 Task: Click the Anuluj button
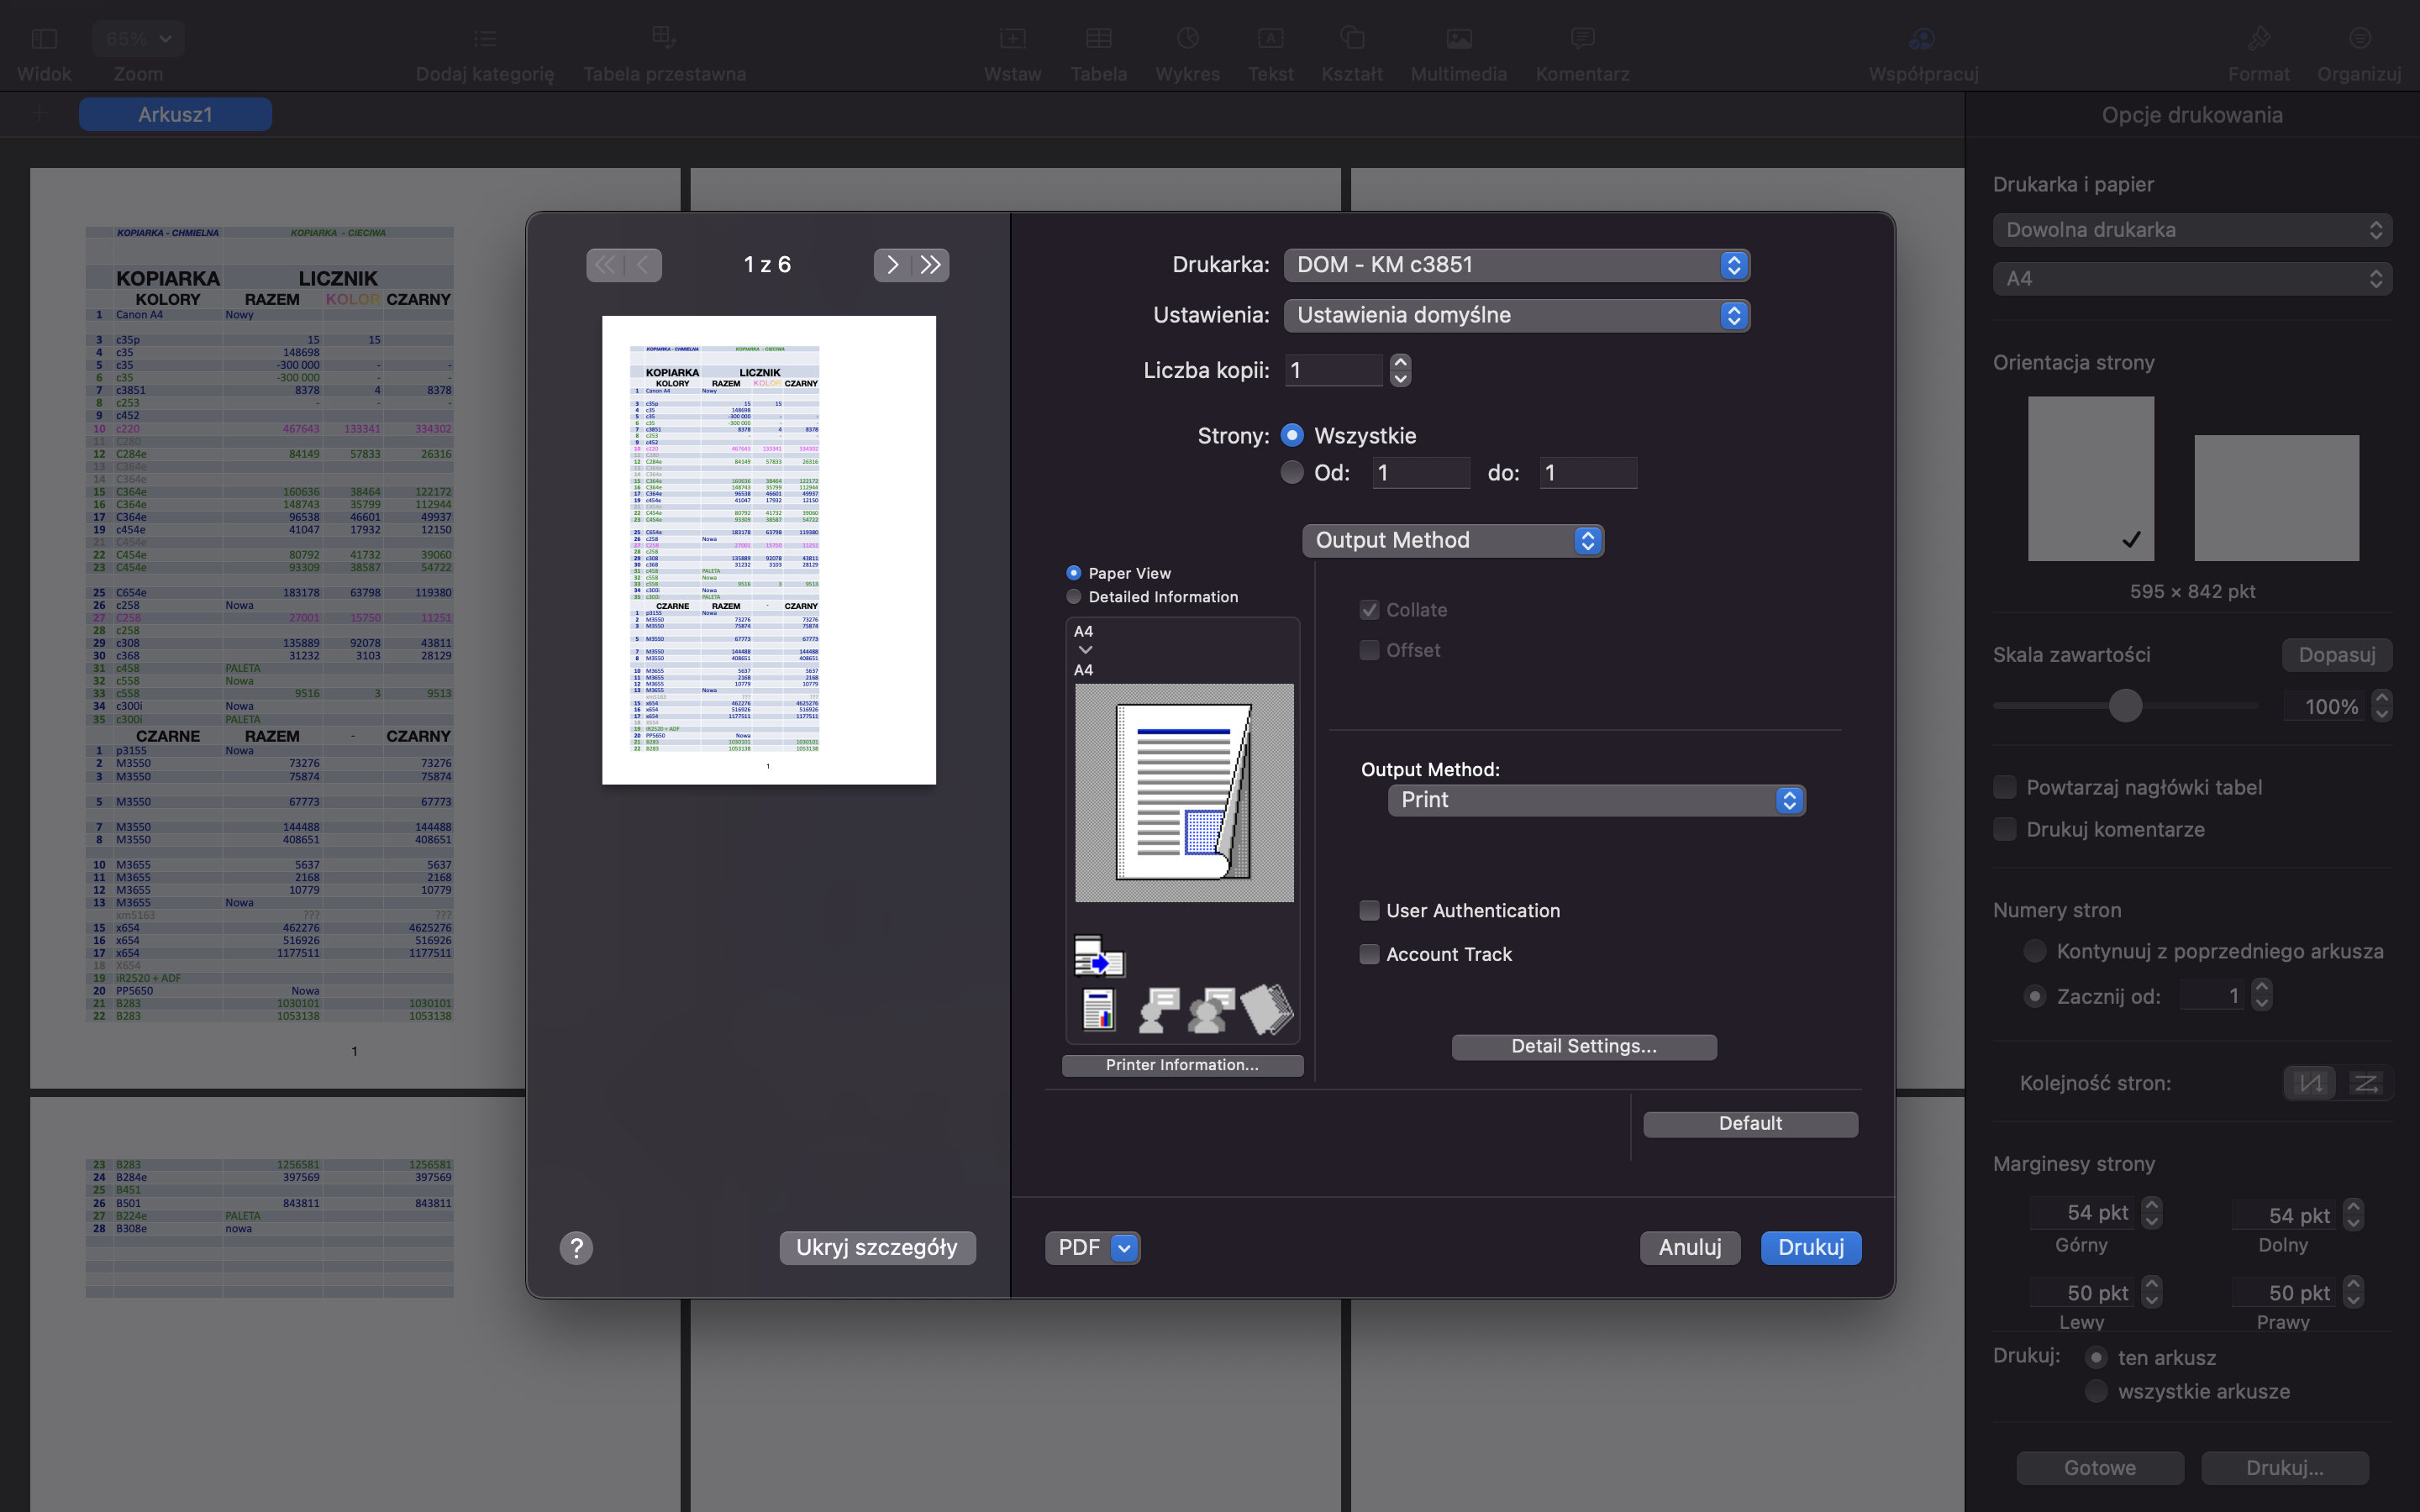pos(1689,1248)
